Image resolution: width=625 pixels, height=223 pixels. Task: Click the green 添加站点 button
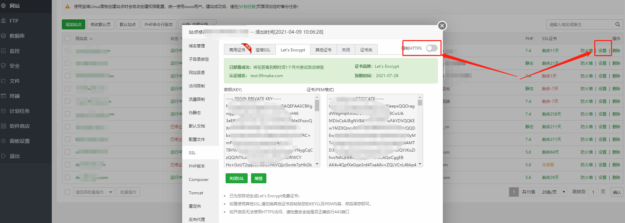click(73, 24)
